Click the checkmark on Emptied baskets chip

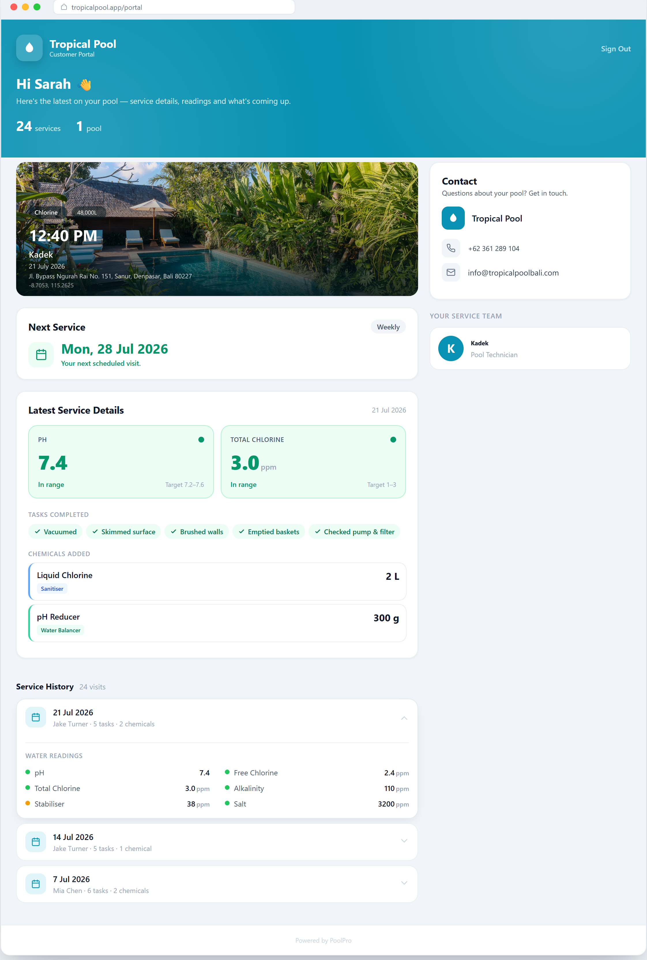click(x=242, y=532)
